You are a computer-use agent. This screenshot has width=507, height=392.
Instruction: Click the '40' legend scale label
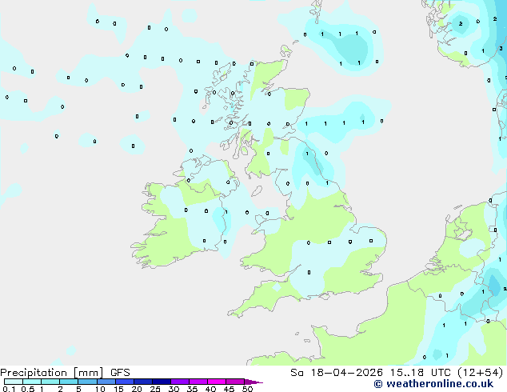click(x=210, y=389)
